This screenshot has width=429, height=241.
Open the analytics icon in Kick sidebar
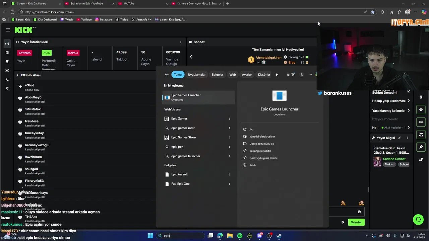[7, 53]
